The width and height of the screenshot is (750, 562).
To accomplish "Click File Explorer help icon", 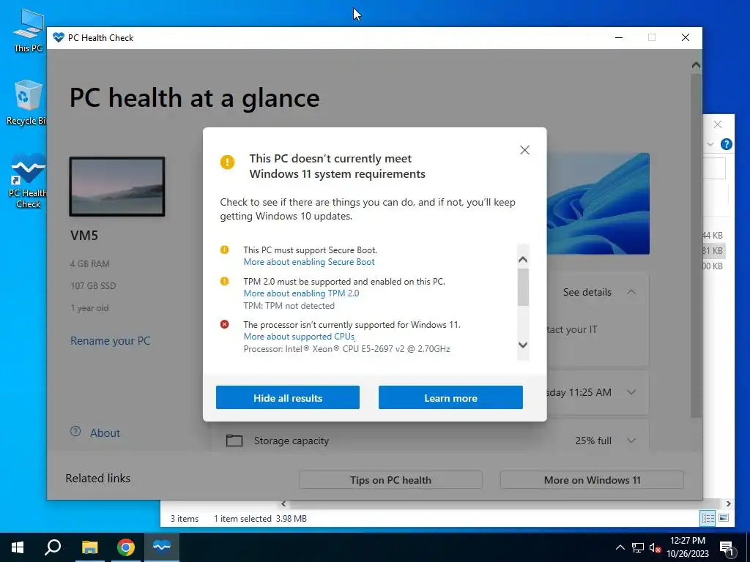I will tap(726, 144).
